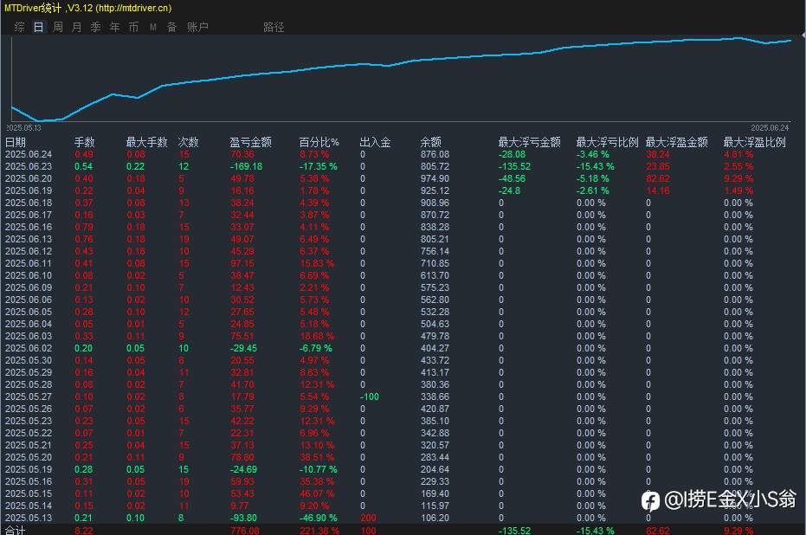Open the mtdriver.cn link in title
This screenshot has height=535, width=806.
point(133,8)
